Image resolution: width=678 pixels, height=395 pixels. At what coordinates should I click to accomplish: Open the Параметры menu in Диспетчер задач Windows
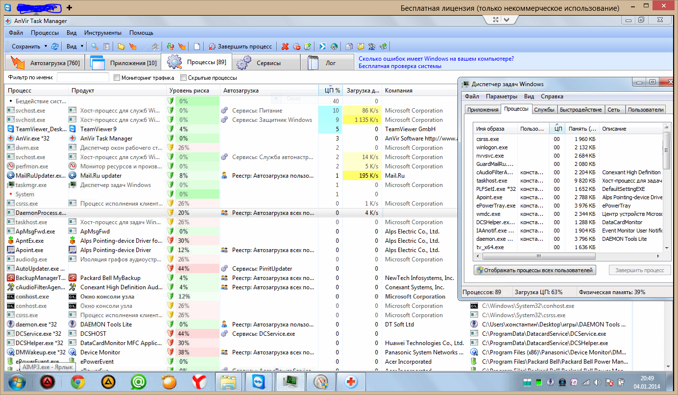tap(501, 96)
